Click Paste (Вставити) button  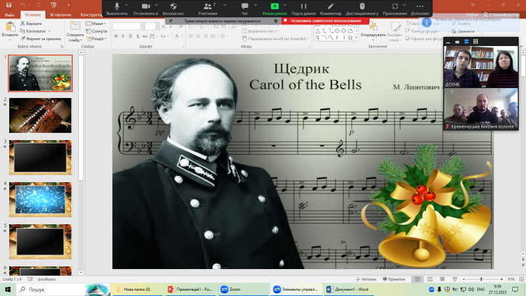click(x=10, y=31)
